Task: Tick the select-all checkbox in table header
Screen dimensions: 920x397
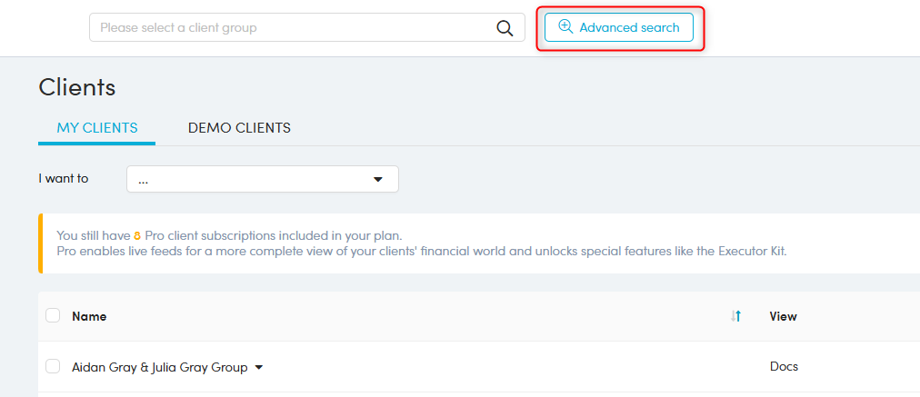Action: point(53,315)
